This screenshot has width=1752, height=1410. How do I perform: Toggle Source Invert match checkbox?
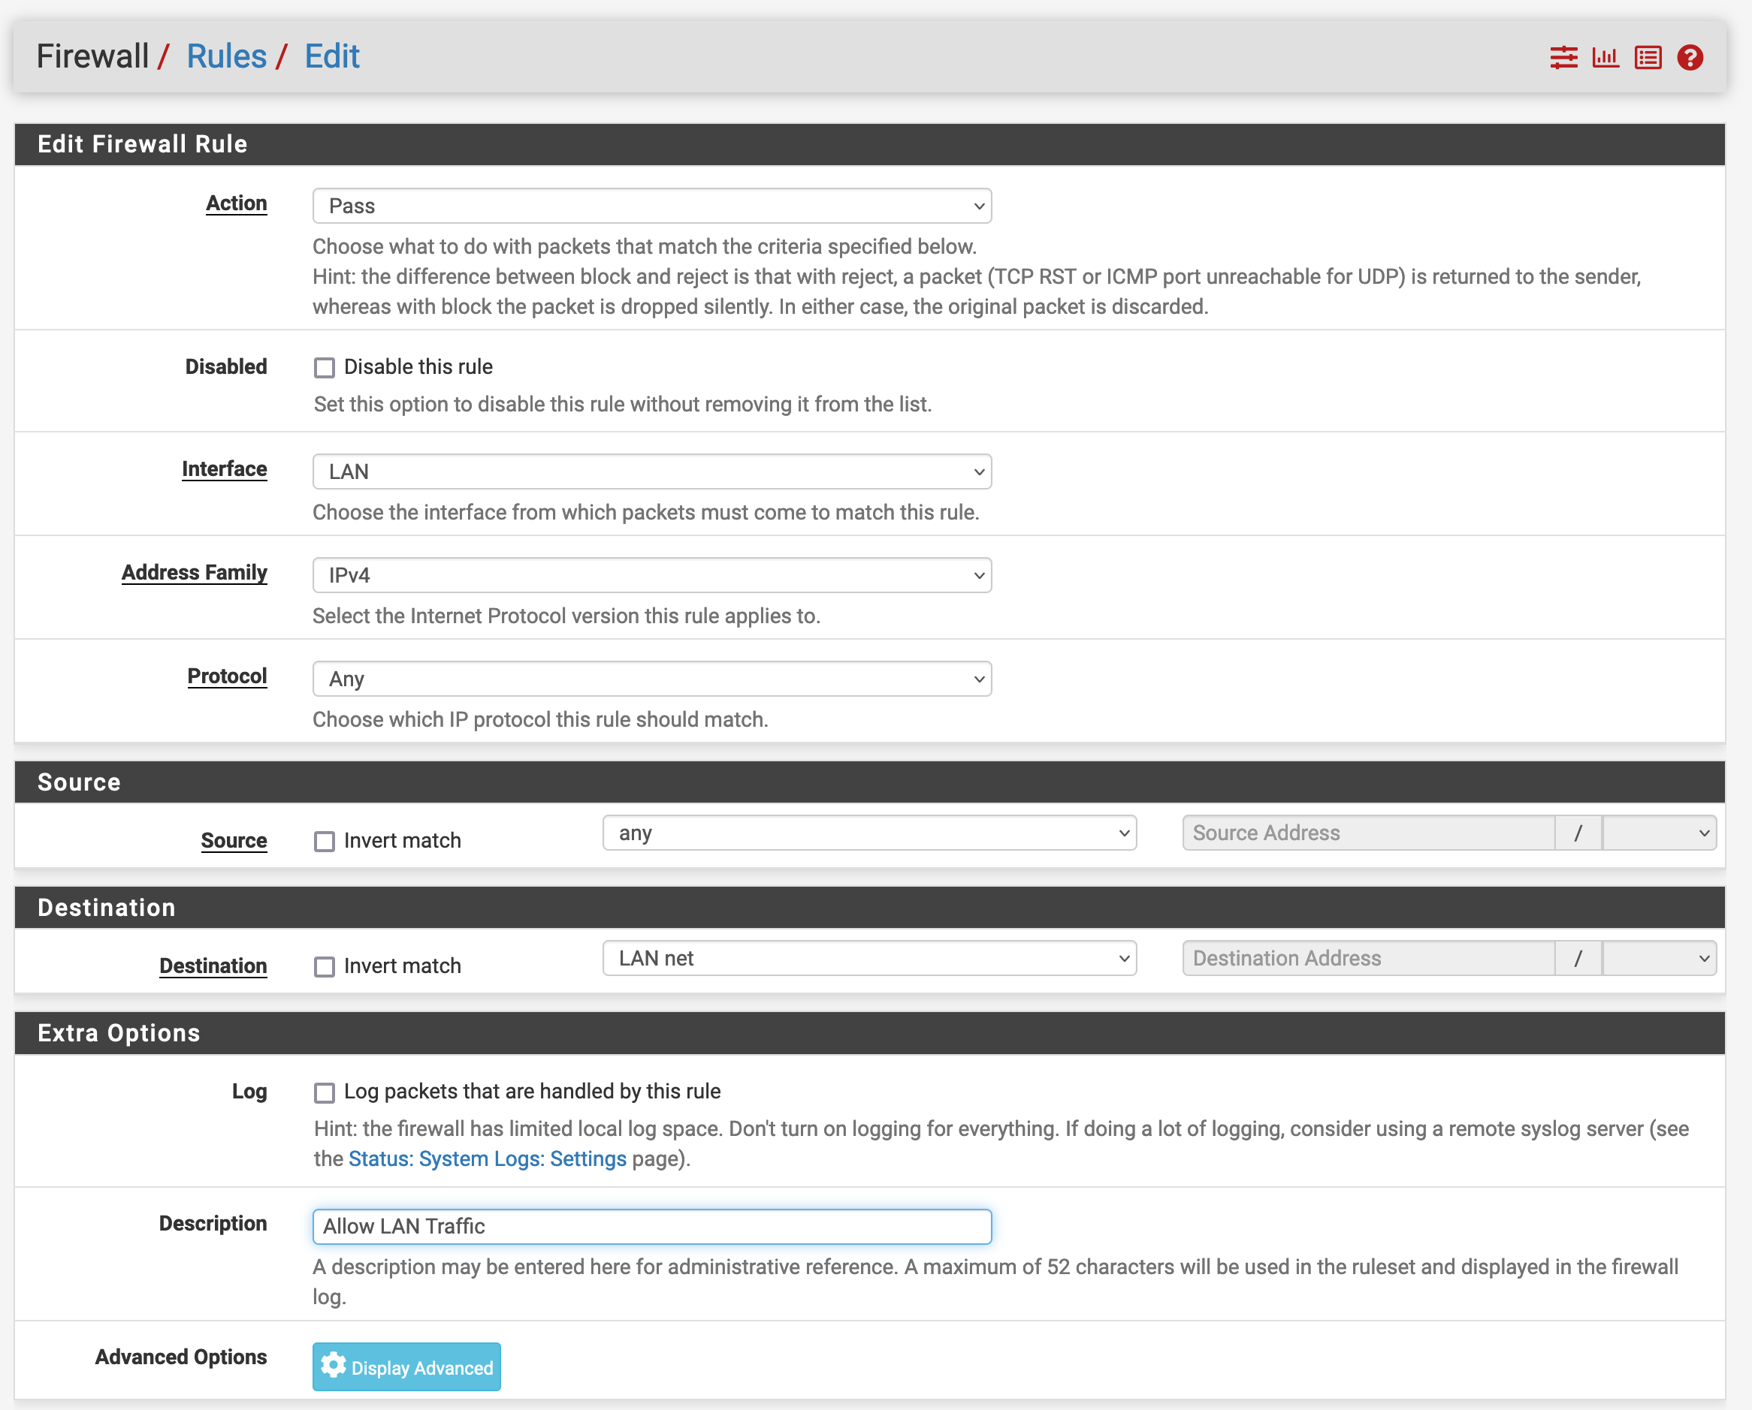point(325,842)
